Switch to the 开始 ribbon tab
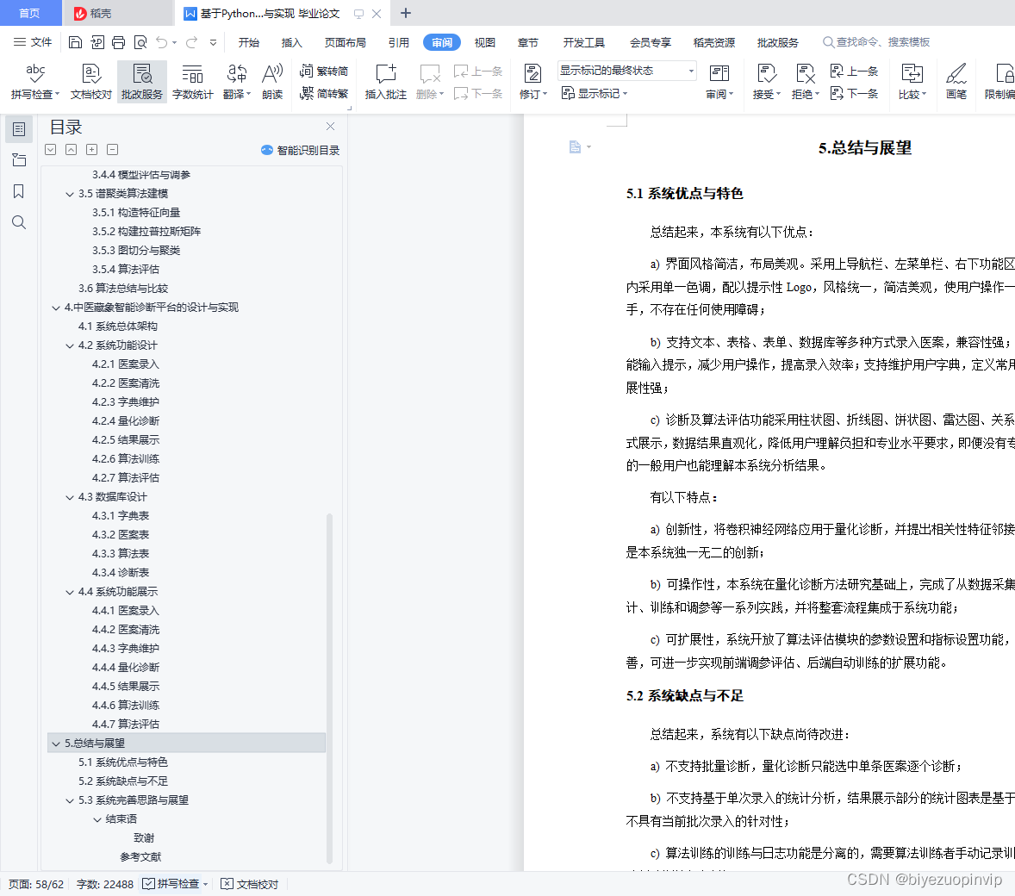Image resolution: width=1015 pixels, height=896 pixels. coord(248,42)
